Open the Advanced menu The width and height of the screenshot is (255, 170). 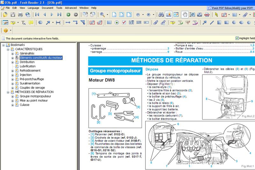coord(71,8)
